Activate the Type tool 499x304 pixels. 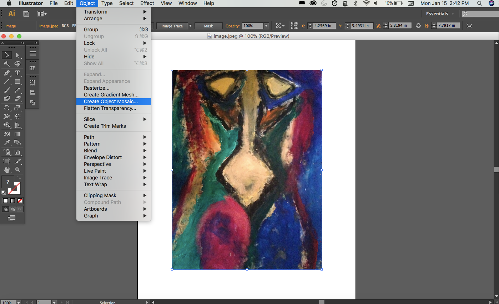point(17,73)
